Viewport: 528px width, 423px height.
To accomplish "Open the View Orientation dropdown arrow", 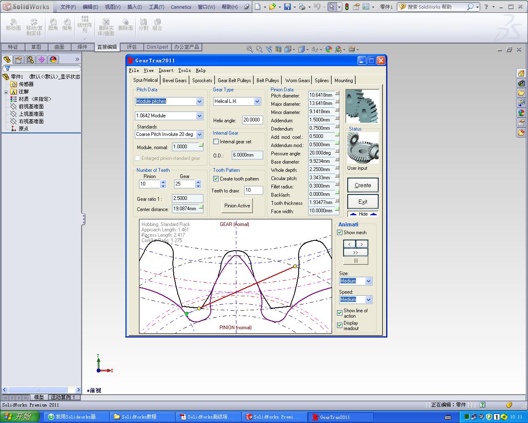I will click(294, 50).
